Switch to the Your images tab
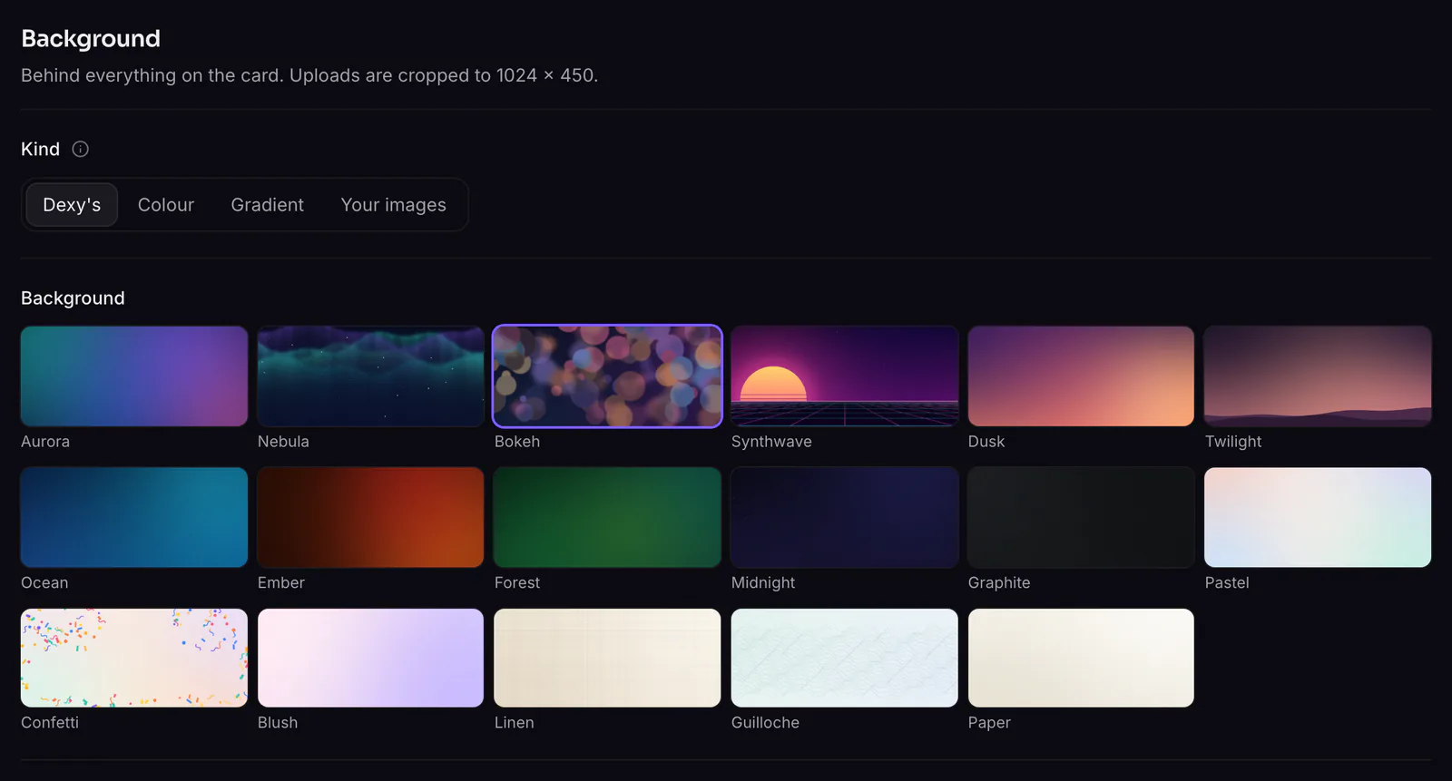 click(393, 205)
